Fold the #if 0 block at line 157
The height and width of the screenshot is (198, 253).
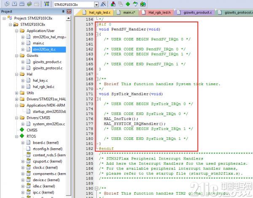[x=97, y=24]
